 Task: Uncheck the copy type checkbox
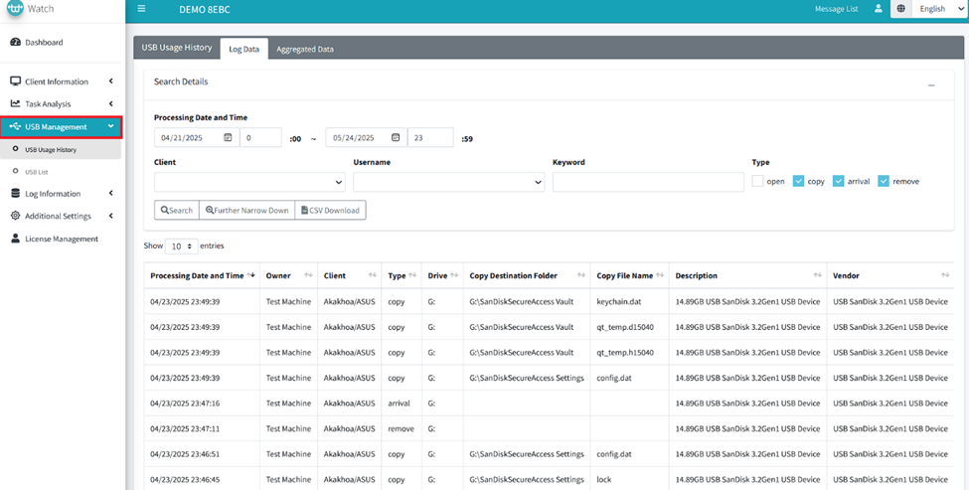point(799,182)
